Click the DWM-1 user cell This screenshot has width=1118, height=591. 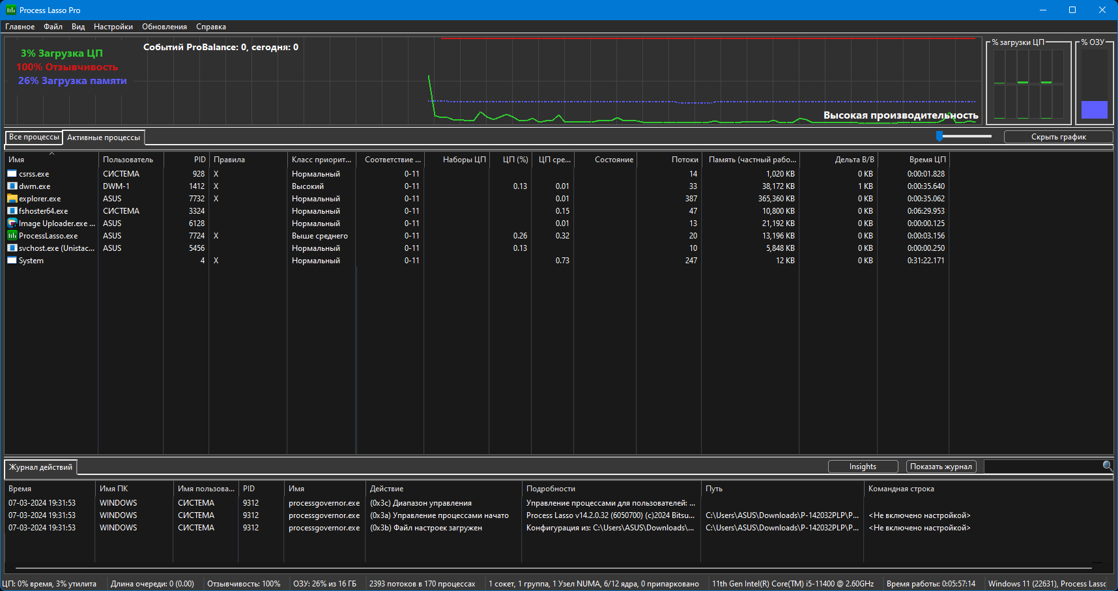click(116, 186)
